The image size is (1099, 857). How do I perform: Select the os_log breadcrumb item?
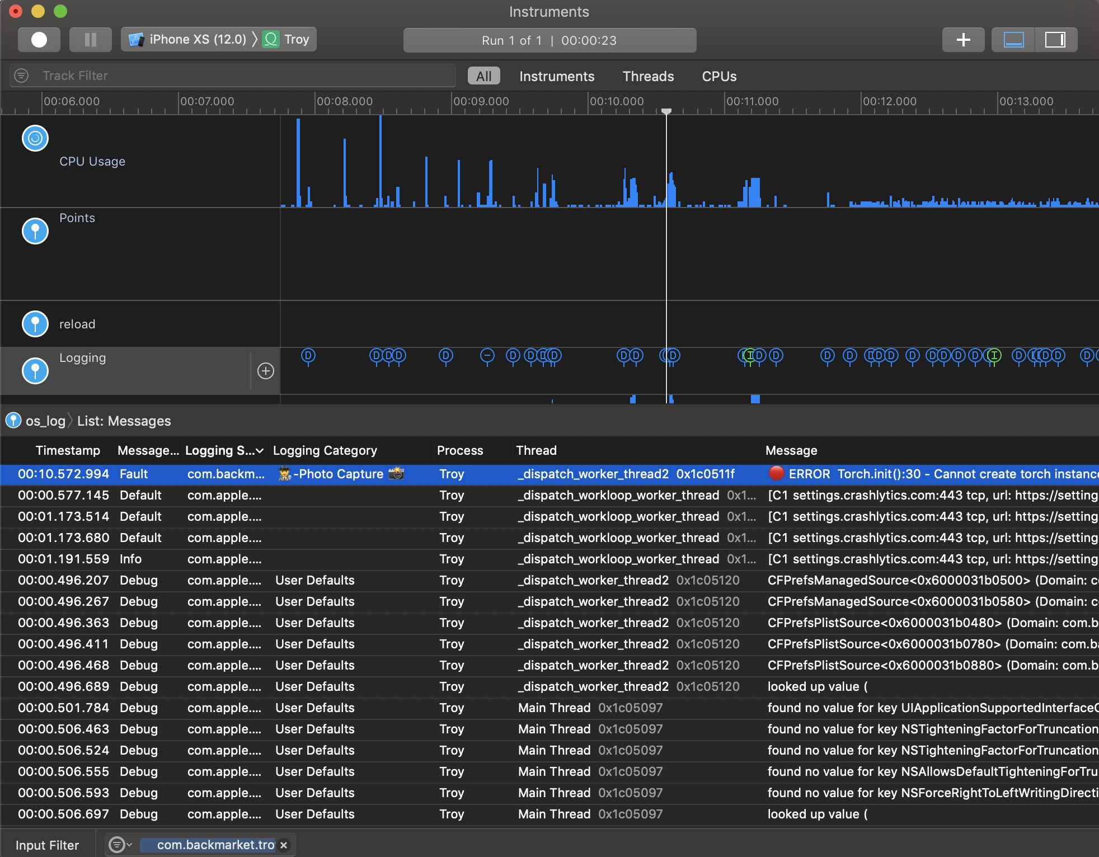click(x=45, y=421)
